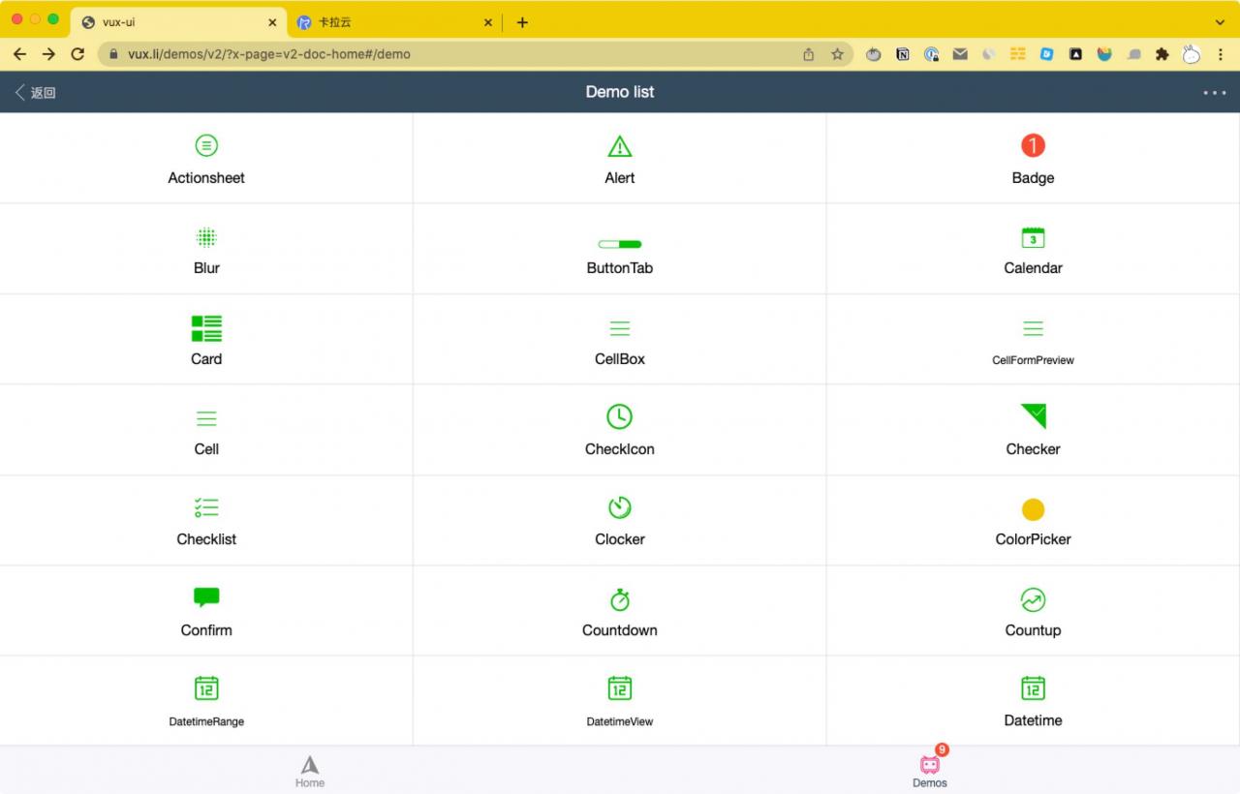Open the three-dots menu in header
The width and height of the screenshot is (1240, 794).
pyautogui.click(x=1214, y=93)
